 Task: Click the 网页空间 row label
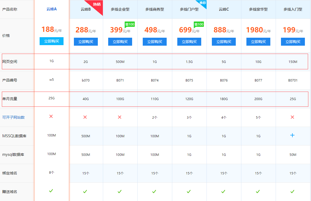tap(10, 62)
